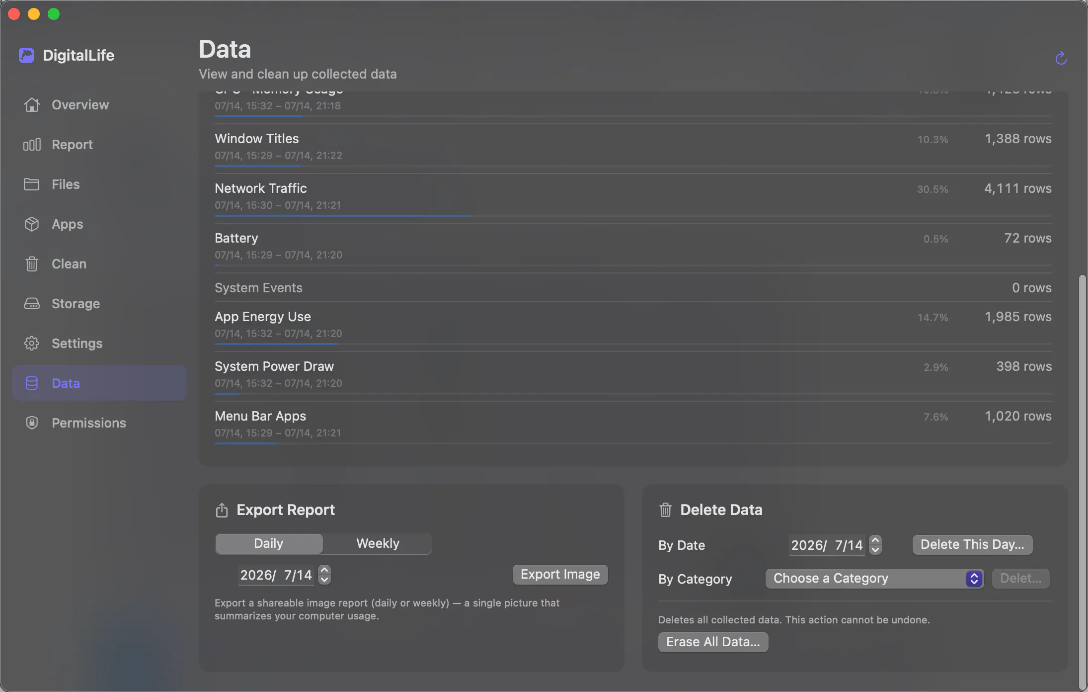Click Delete This Day button
The image size is (1088, 692).
[972, 545]
